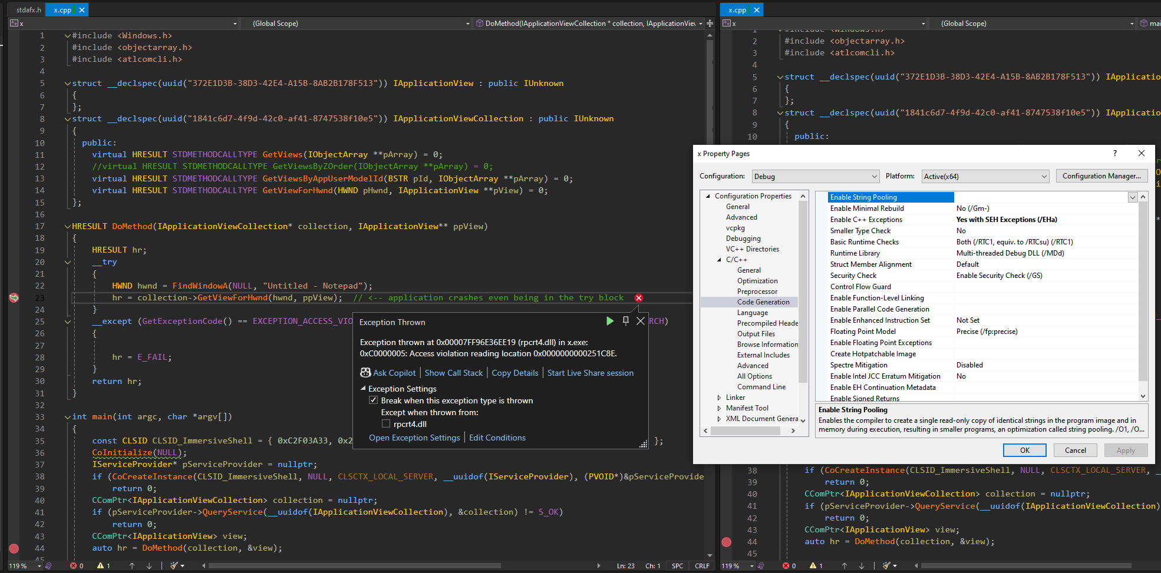
Task: Click the warning triangle in left editor status bar
Action: (101, 566)
